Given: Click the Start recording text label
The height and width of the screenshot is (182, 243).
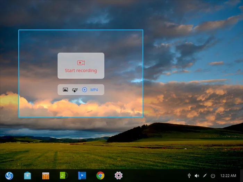Looking at the screenshot, I should [x=81, y=71].
